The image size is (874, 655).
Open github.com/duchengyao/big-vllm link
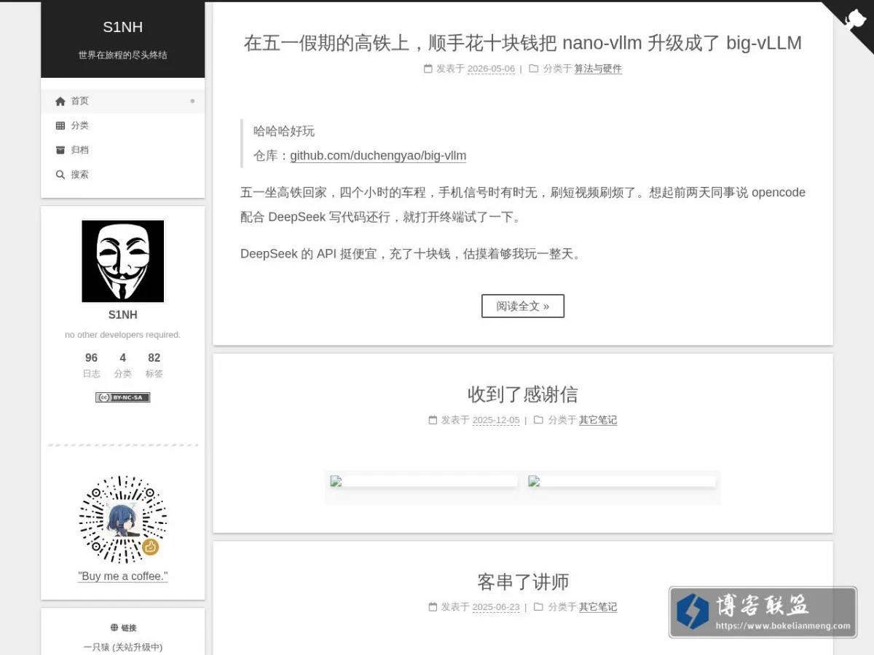click(378, 156)
